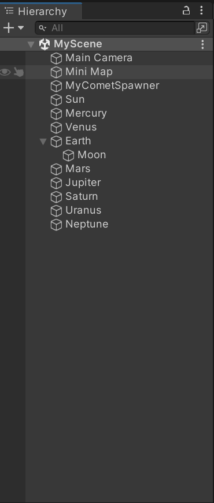Open the create dropdown arrow beside plus
Viewport: 214px width, 503px height.
21,28
